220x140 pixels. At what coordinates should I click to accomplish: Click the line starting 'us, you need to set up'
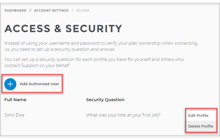click(x=60, y=49)
